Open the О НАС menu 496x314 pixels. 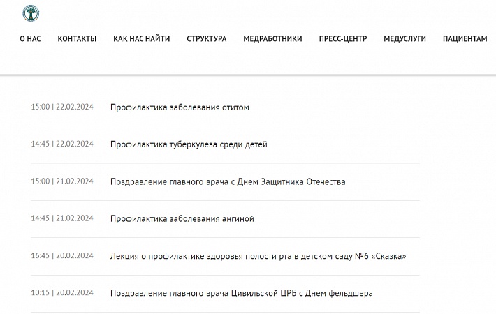pyautogui.click(x=30, y=39)
